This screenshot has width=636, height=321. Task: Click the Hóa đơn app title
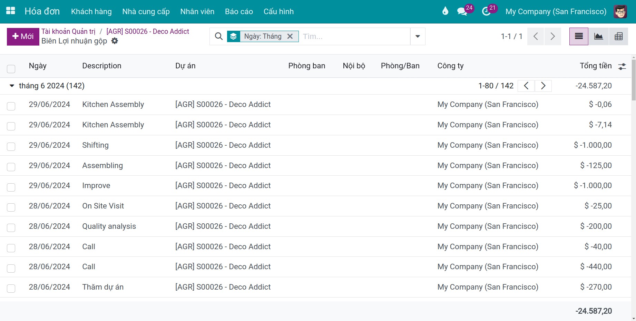click(42, 11)
